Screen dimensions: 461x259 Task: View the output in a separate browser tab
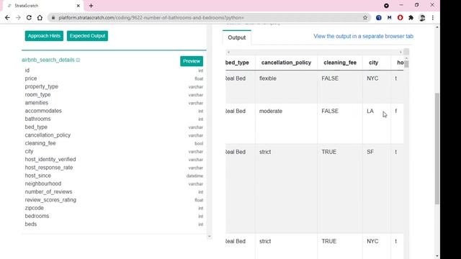[363, 36]
